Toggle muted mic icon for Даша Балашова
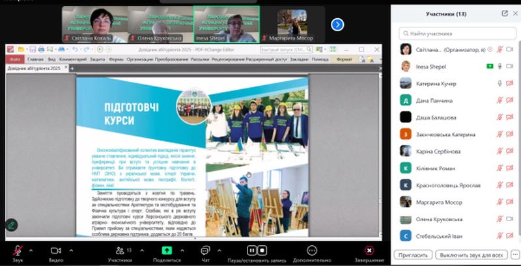This screenshot has height=266, width=521. pyautogui.click(x=500, y=117)
